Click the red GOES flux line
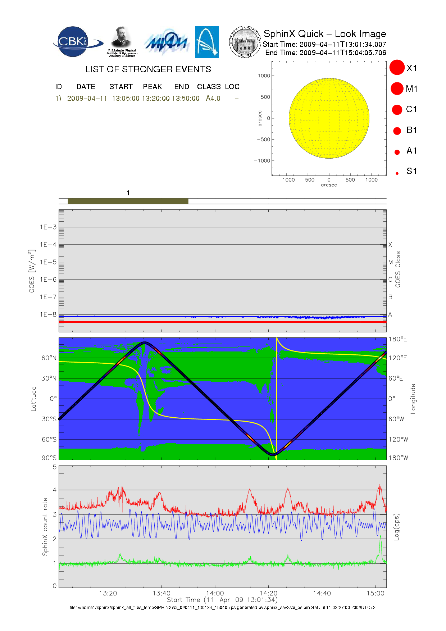 click(x=222, y=322)
